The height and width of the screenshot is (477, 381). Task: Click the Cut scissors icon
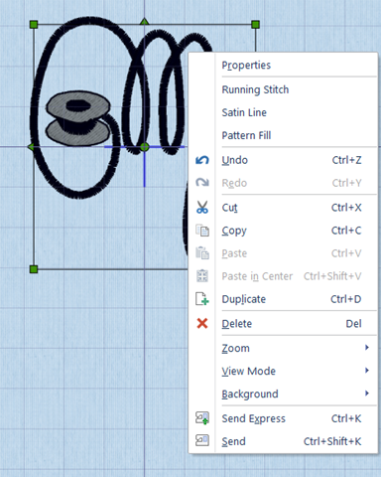tap(202, 208)
